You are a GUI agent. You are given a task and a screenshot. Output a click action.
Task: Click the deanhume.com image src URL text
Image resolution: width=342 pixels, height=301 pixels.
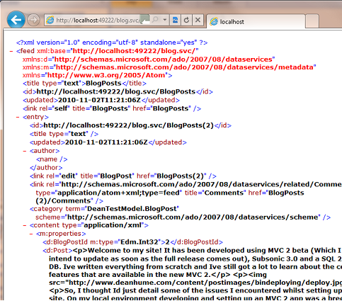(205, 283)
